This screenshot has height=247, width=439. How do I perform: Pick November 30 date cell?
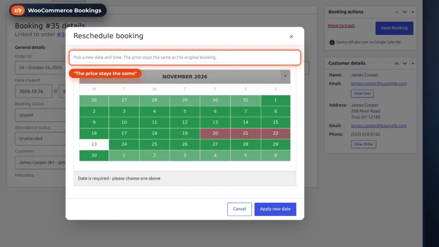point(94,155)
